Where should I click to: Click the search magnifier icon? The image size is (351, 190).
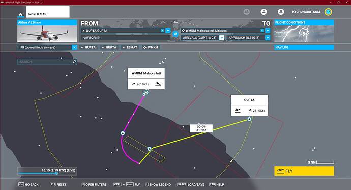pos(74,62)
